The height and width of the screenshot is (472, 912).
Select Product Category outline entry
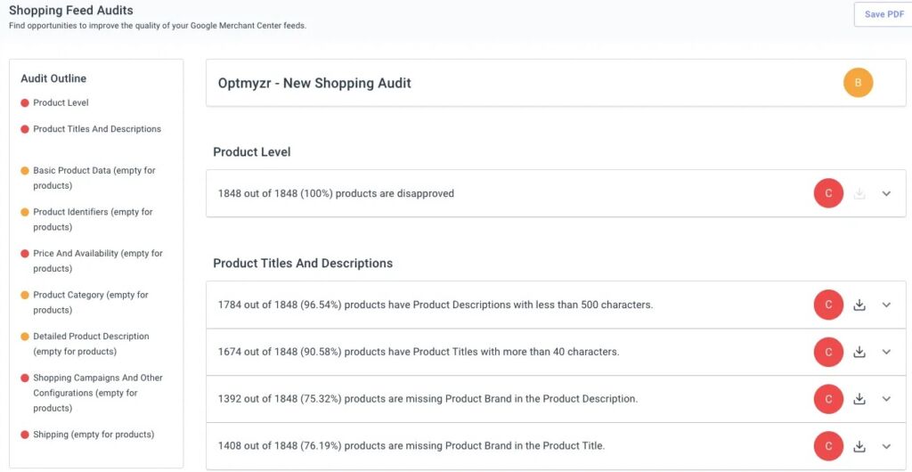point(91,302)
